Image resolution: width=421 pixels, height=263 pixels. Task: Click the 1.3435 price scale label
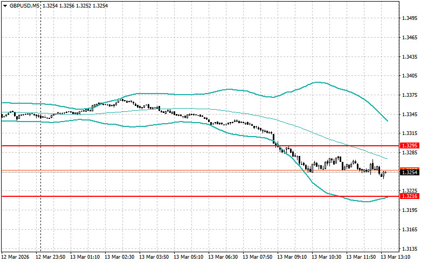coord(410,57)
